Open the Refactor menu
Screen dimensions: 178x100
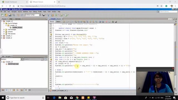tap(25, 12)
